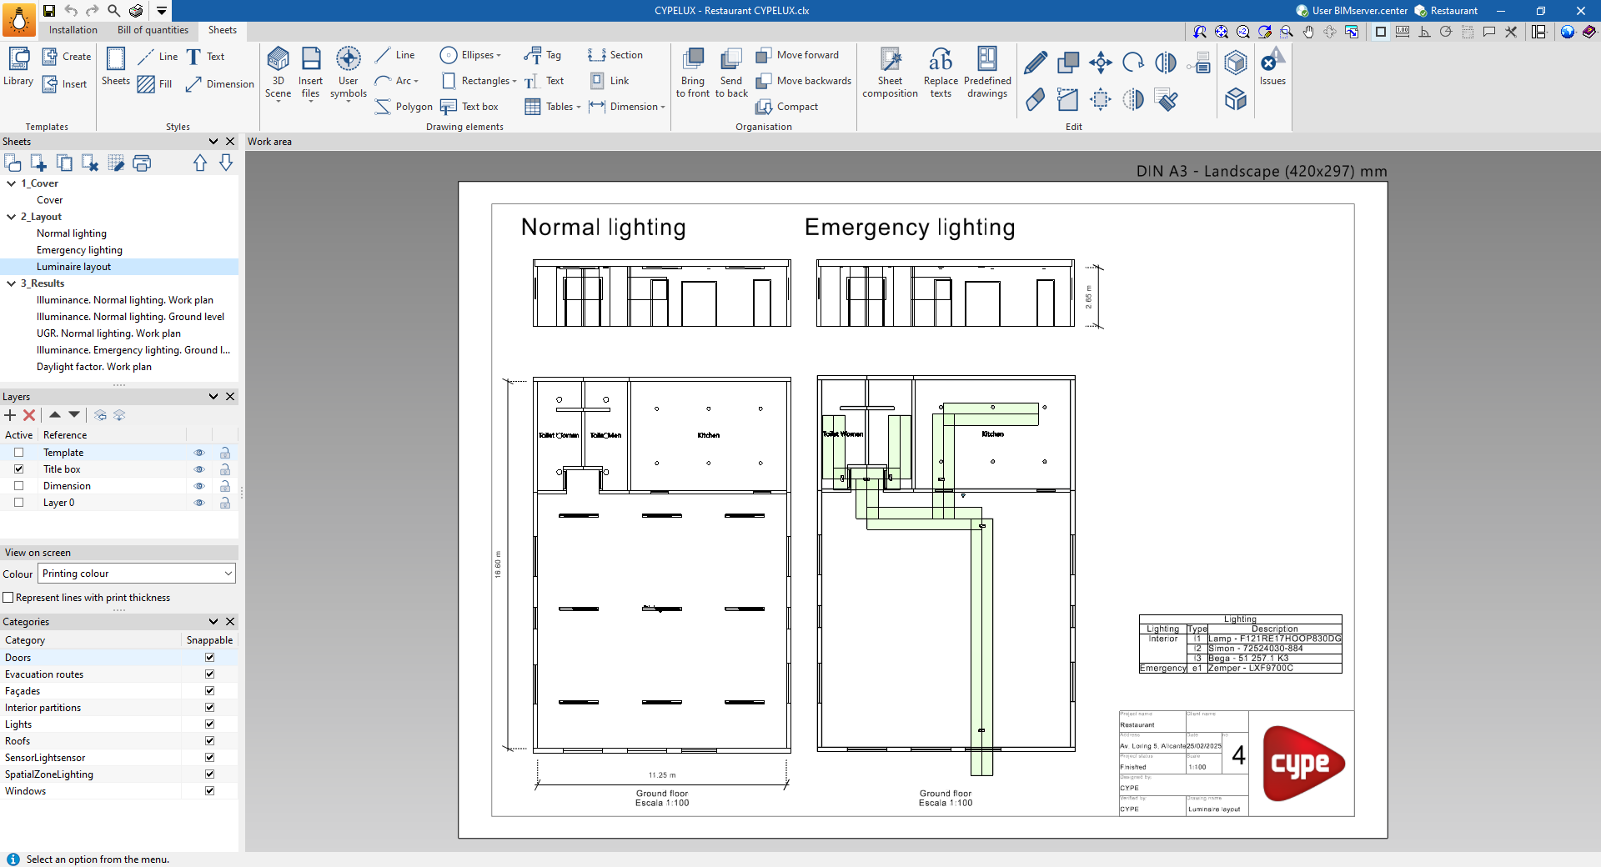Delete the selected layer with red X

pos(29,415)
